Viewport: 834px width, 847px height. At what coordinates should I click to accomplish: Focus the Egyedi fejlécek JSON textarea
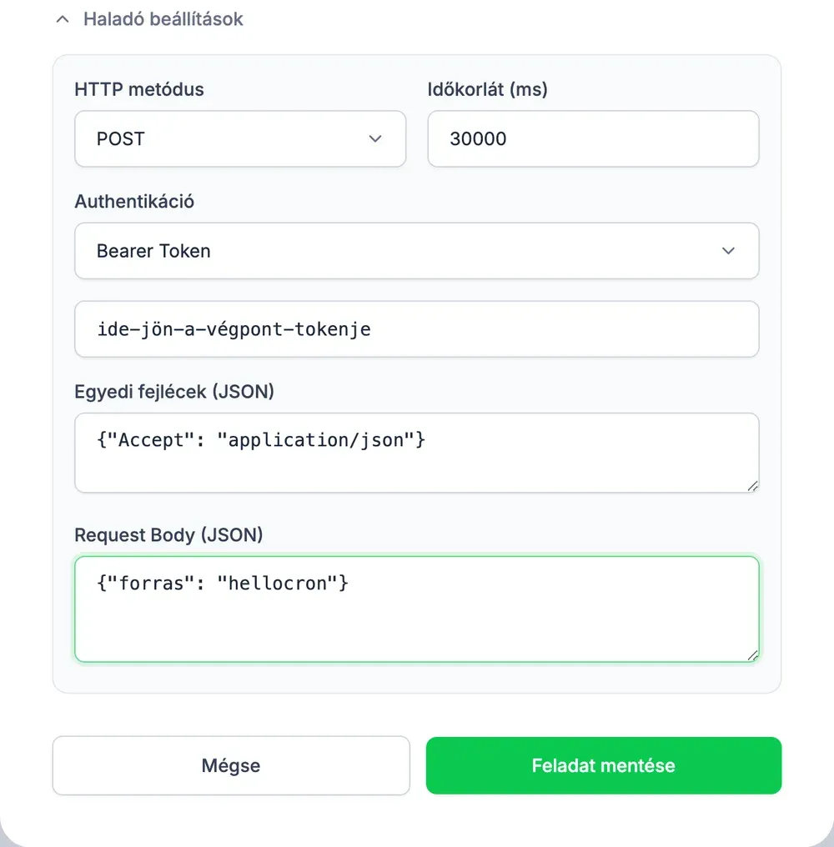(417, 453)
